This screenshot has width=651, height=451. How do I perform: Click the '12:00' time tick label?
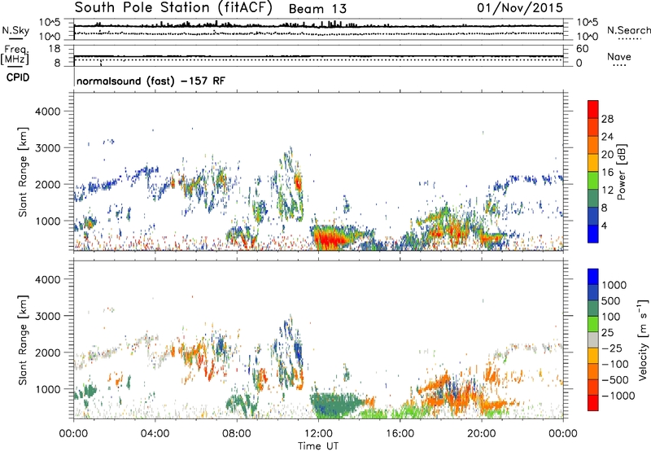click(318, 434)
